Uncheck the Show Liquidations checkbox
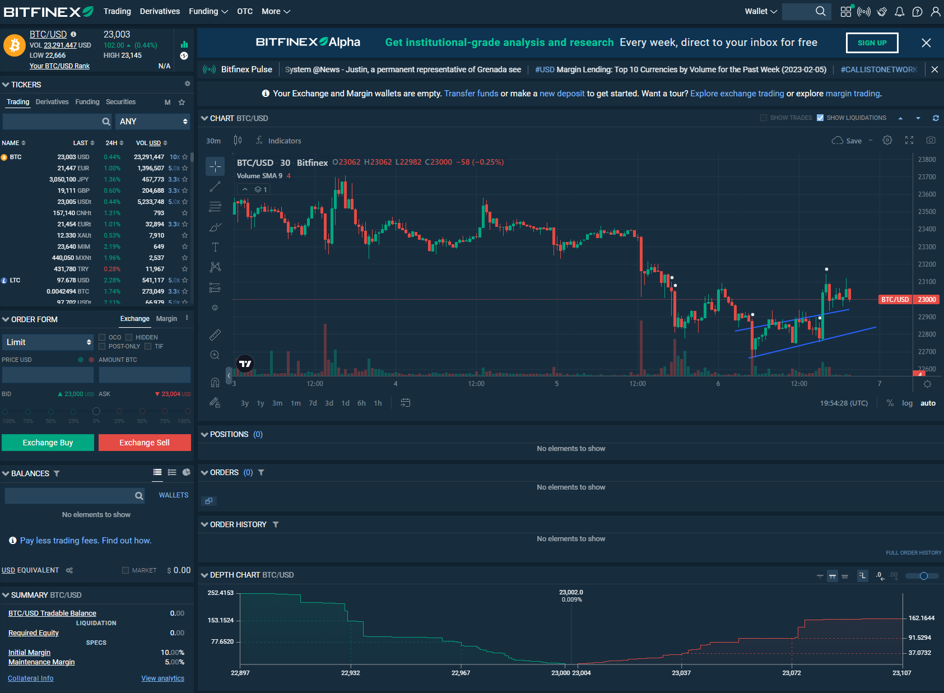 [820, 118]
